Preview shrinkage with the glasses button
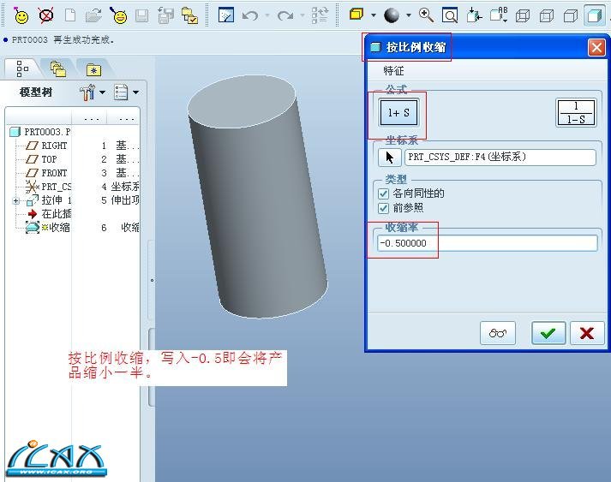The height and width of the screenshot is (482, 611). pos(498,333)
